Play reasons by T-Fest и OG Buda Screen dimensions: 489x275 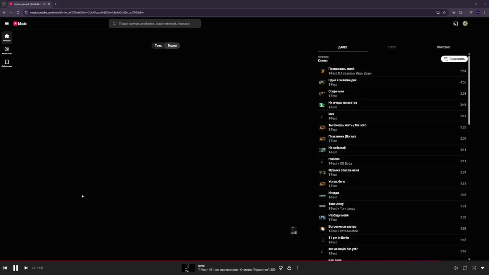[392, 161]
